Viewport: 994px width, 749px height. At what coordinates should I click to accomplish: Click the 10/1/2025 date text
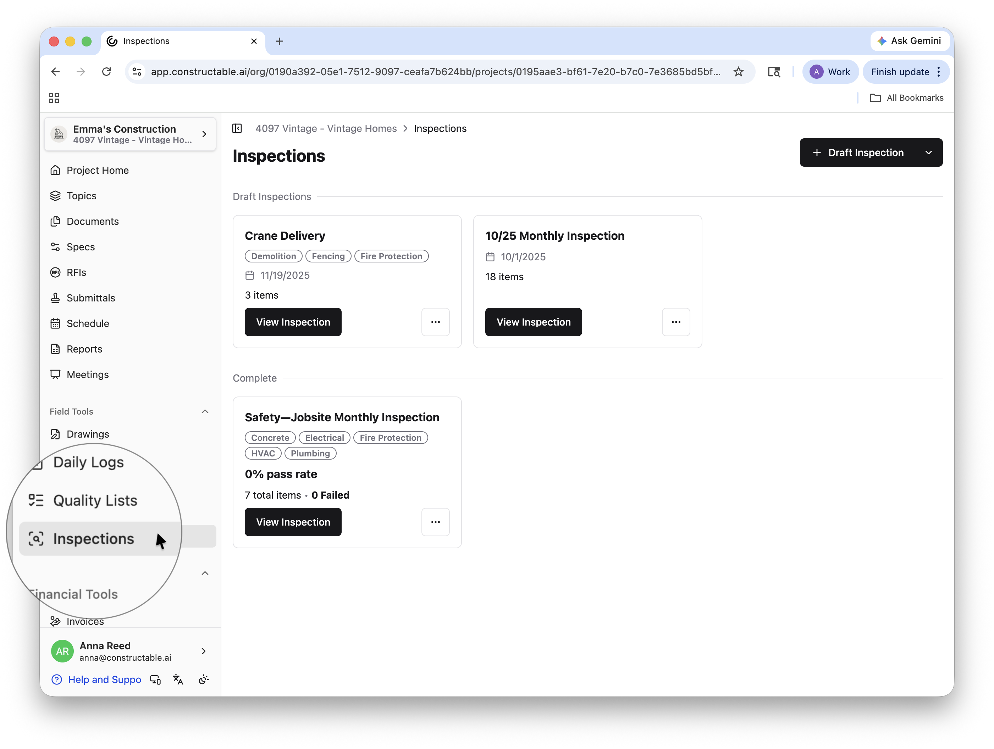523,257
